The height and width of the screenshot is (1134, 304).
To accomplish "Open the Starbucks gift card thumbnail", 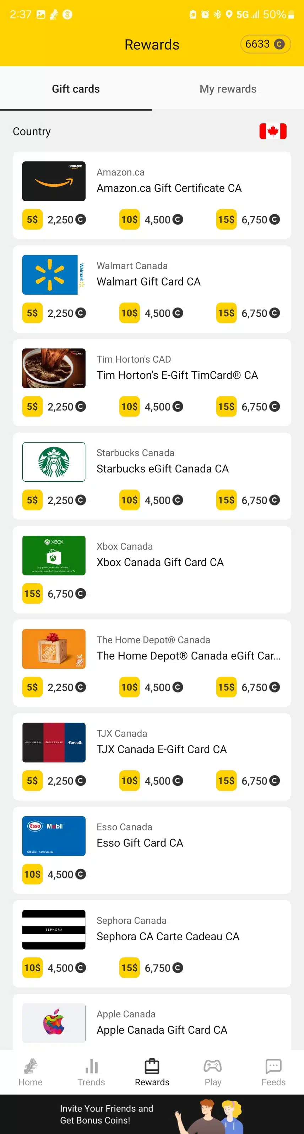I will click(x=54, y=462).
